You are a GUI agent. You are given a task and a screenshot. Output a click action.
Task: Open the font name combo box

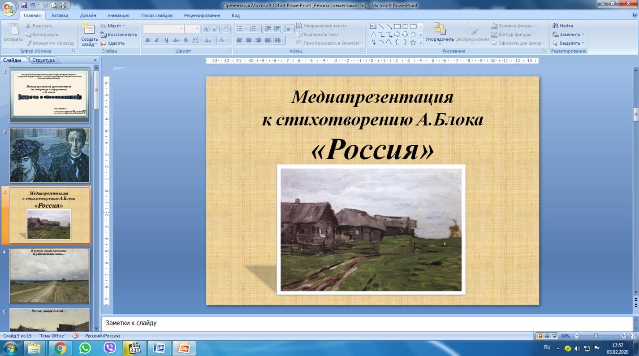point(164,29)
